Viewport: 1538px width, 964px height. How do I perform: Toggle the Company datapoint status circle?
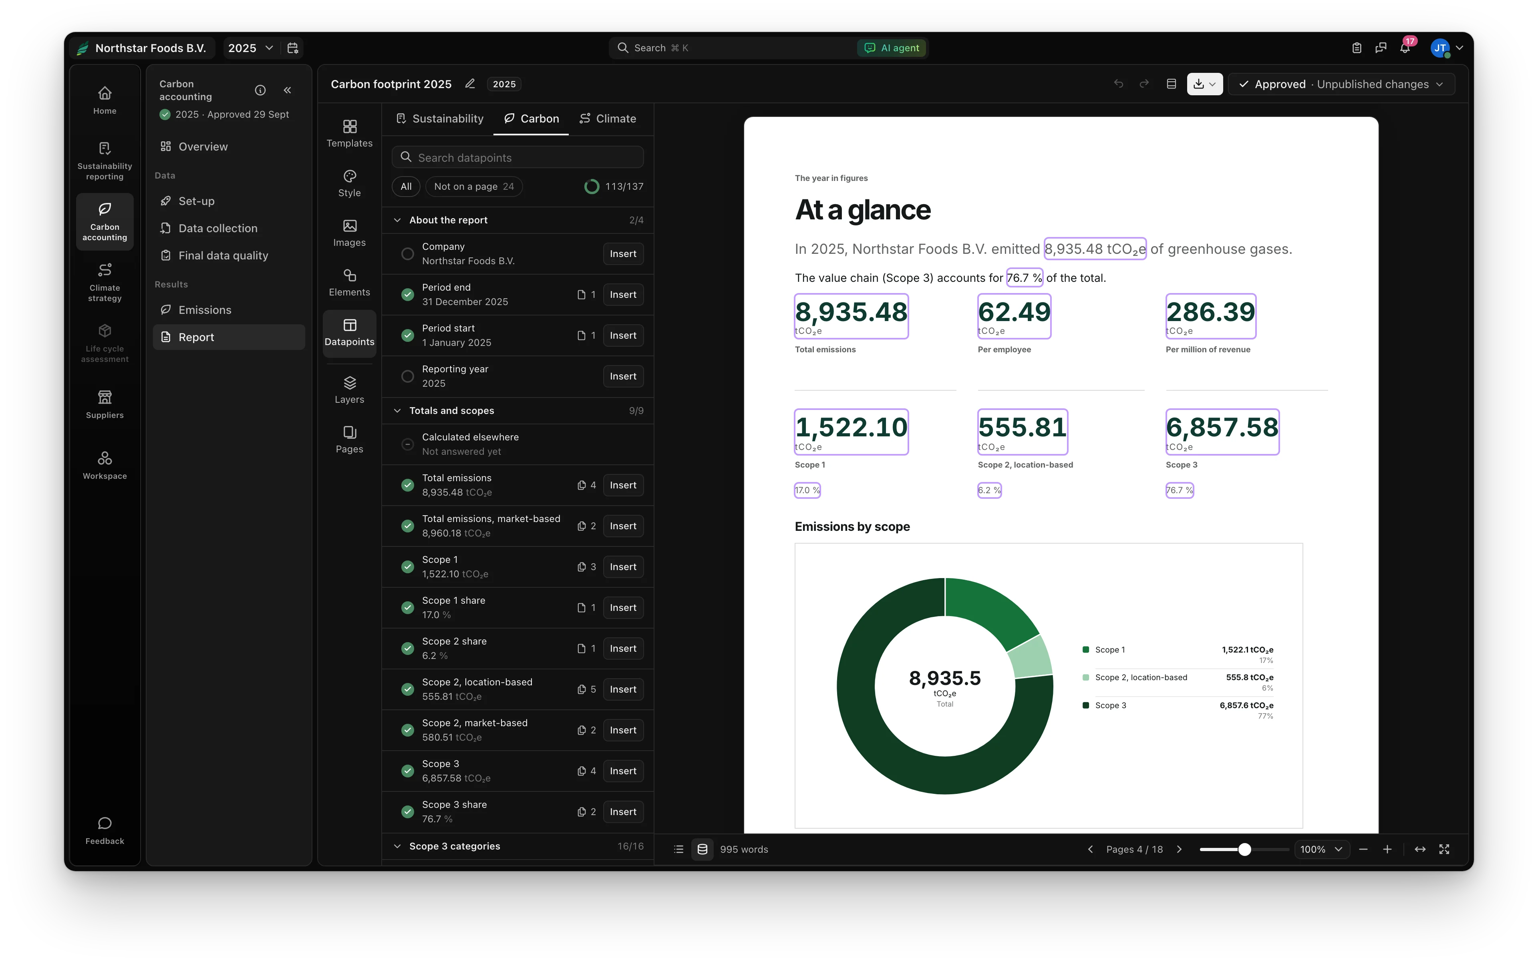[408, 254]
